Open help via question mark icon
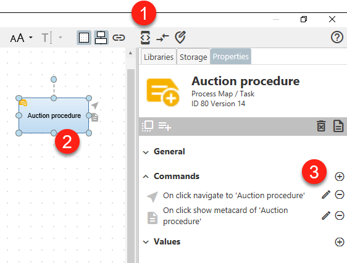 tap(337, 37)
